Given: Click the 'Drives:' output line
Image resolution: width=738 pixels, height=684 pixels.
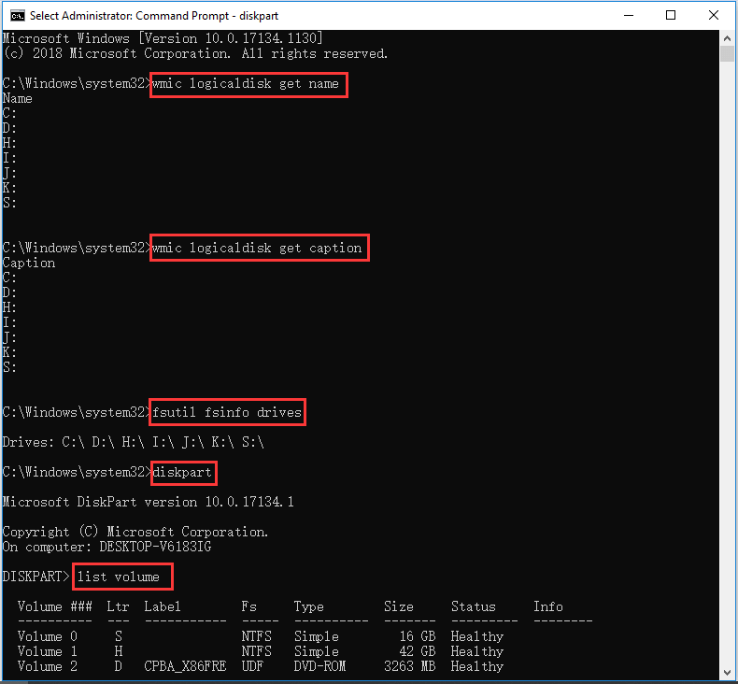Looking at the screenshot, I should pos(133,443).
